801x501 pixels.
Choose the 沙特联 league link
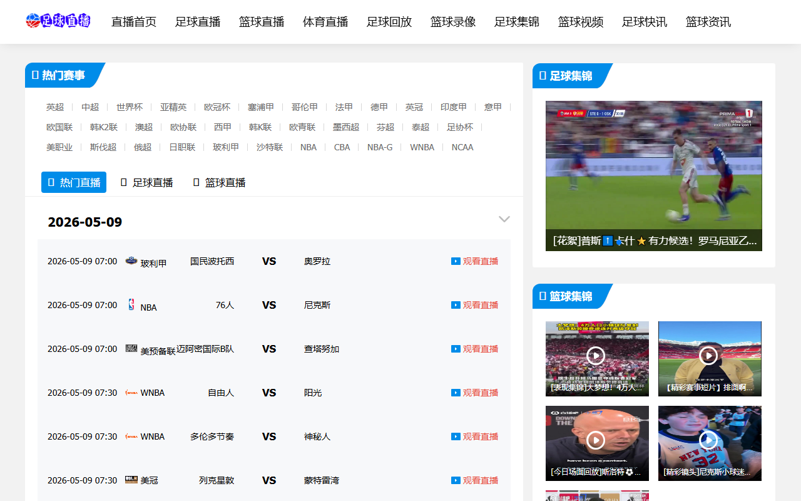[x=270, y=147]
